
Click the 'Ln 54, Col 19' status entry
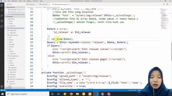132,90
